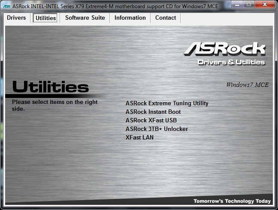Switch to the Software Suite tab
Screen dimensions: 278x210
(x=85, y=18)
